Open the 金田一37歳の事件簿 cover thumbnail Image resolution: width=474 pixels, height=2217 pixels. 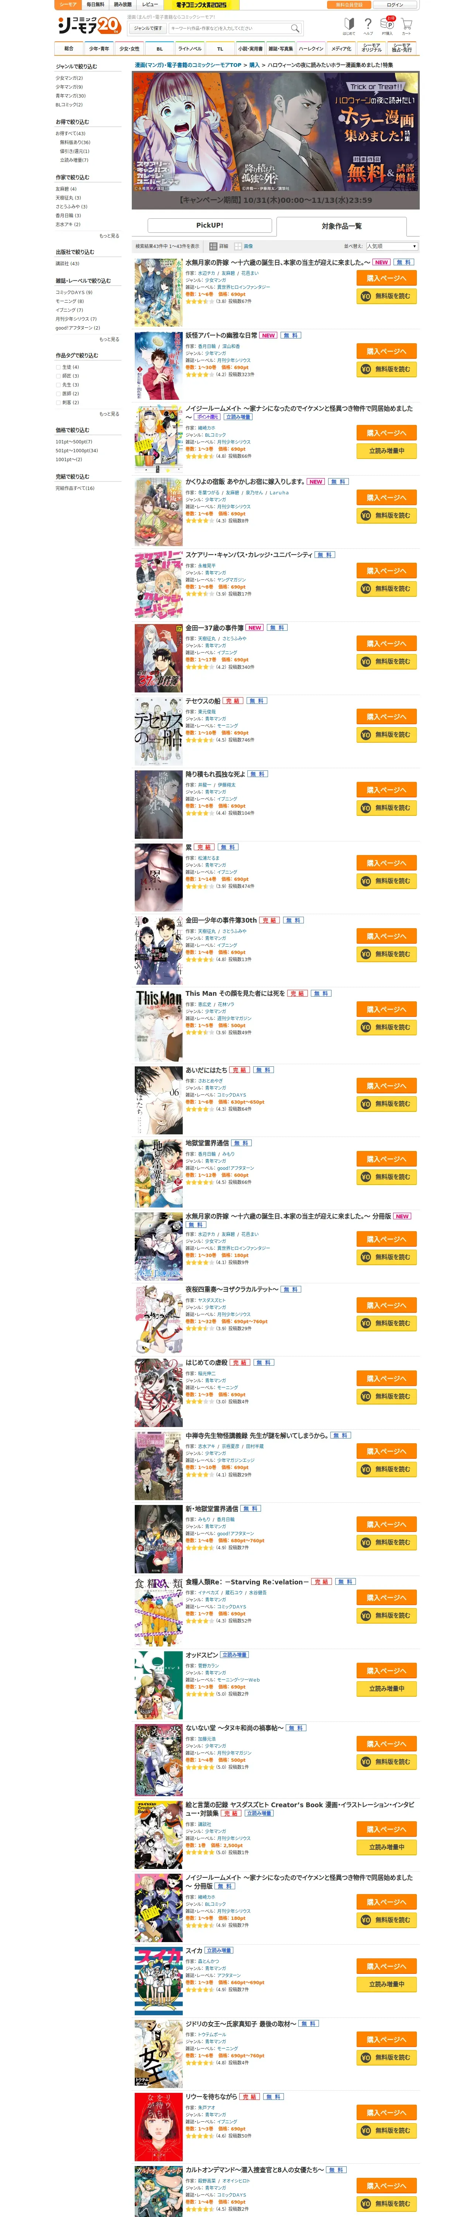click(x=158, y=658)
